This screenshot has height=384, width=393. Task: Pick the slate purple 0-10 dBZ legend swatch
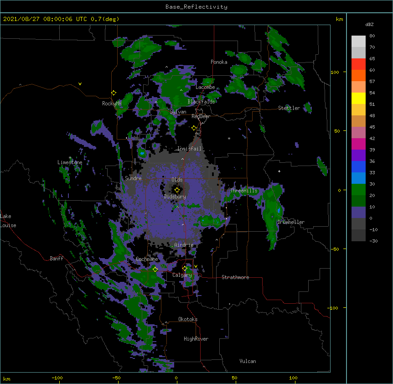pos(358,213)
